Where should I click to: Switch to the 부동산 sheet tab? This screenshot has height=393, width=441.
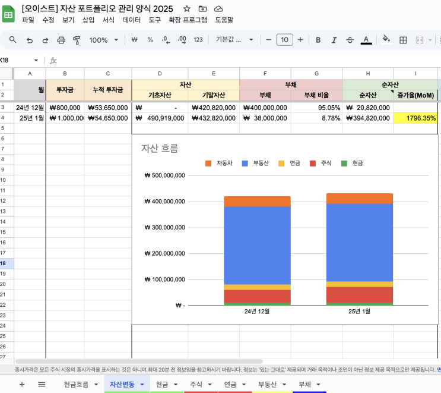(268, 385)
